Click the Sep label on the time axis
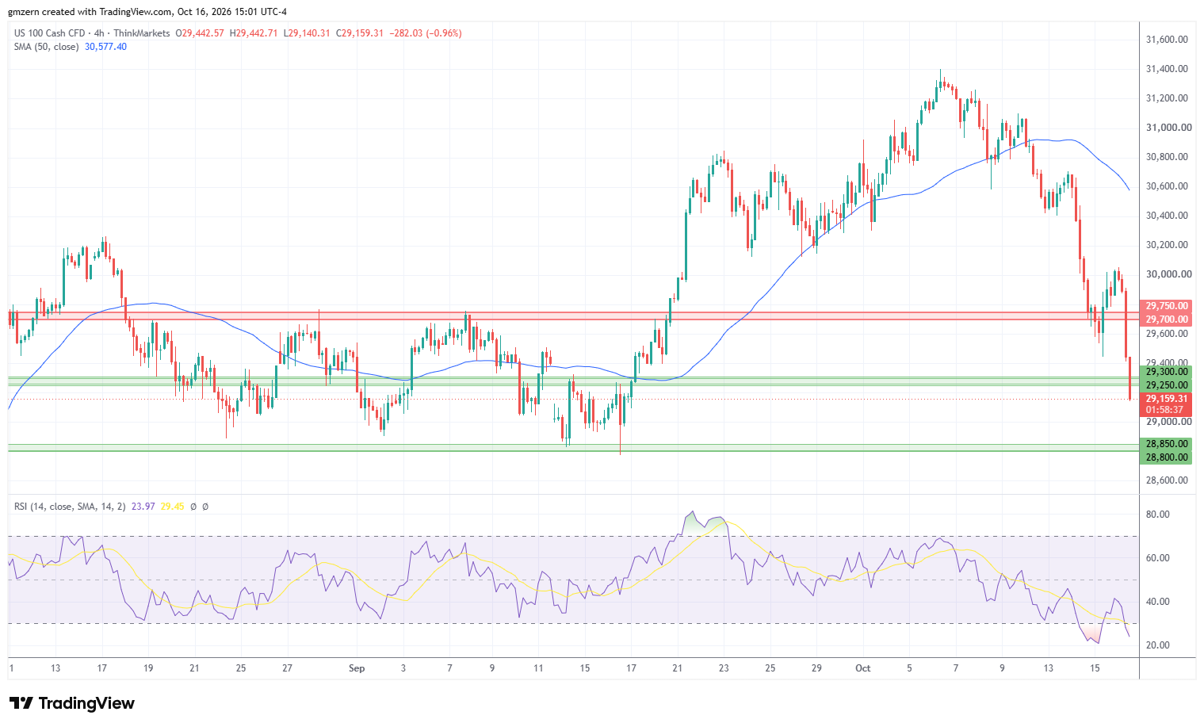Image resolution: width=1204 pixels, height=727 pixels. [357, 668]
